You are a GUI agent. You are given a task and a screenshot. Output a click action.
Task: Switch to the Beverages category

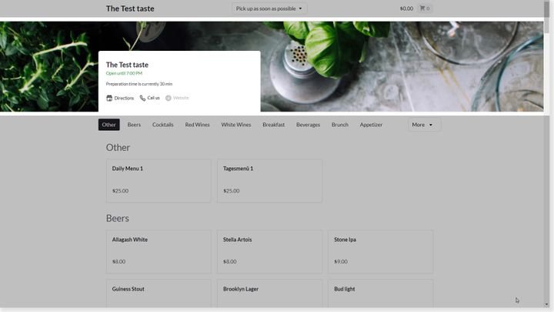tap(308, 125)
